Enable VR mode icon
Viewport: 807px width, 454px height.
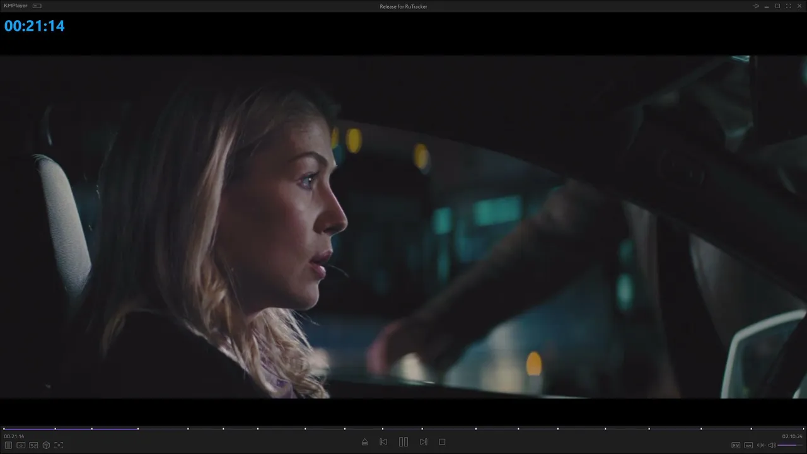pyautogui.click(x=33, y=445)
